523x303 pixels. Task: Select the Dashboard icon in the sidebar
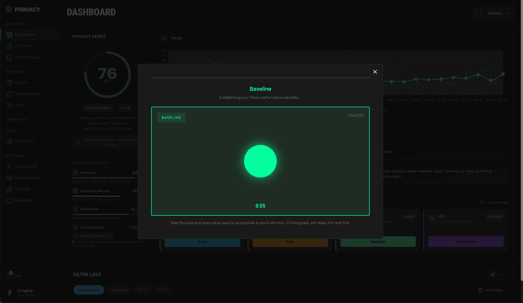[10, 34]
